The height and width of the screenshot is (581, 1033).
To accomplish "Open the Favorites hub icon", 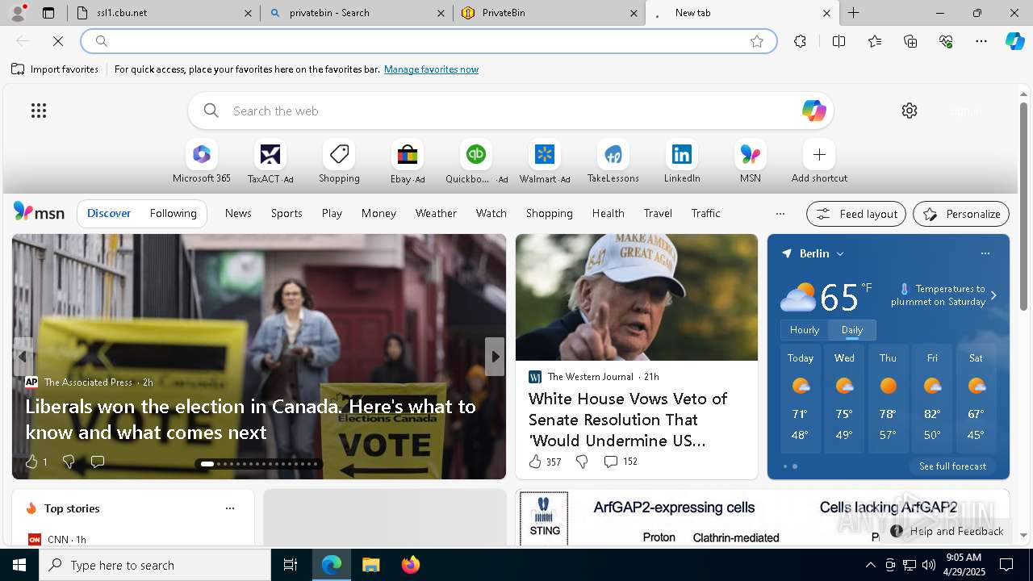I will click(x=875, y=41).
